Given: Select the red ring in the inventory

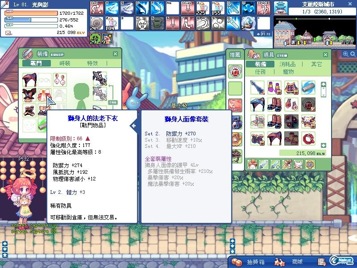Looking at the screenshot, I should (308, 138).
